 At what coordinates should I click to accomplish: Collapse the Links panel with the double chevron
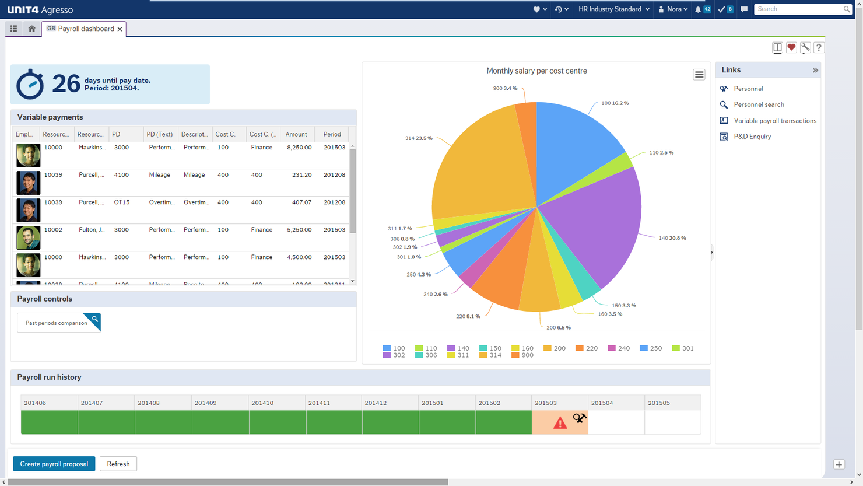tap(815, 69)
